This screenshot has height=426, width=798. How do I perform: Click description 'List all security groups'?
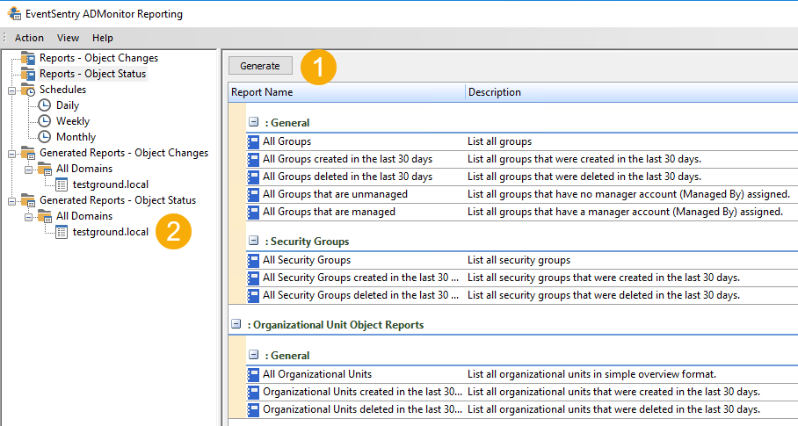519,260
